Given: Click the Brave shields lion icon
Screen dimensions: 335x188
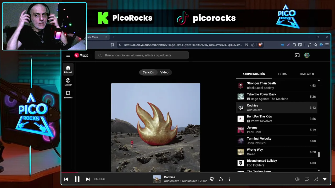Looking at the screenshot, I should click(x=260, y=45).
